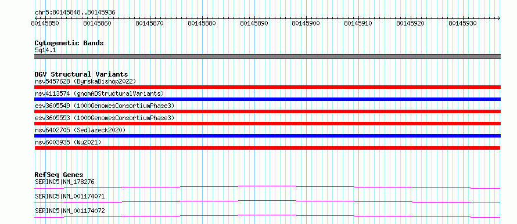Click the blue bar of nsv4113574
Image resolution: width=517 pixels, height=224 pixels.
(267, 99)
